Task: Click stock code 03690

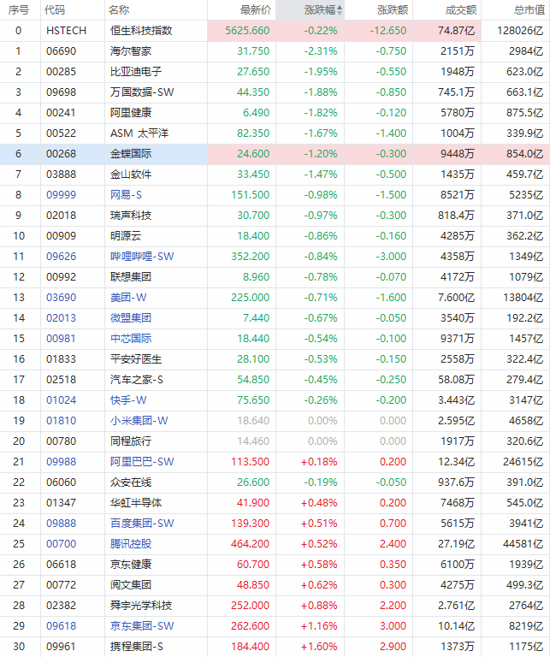Action: pos(61,298)
